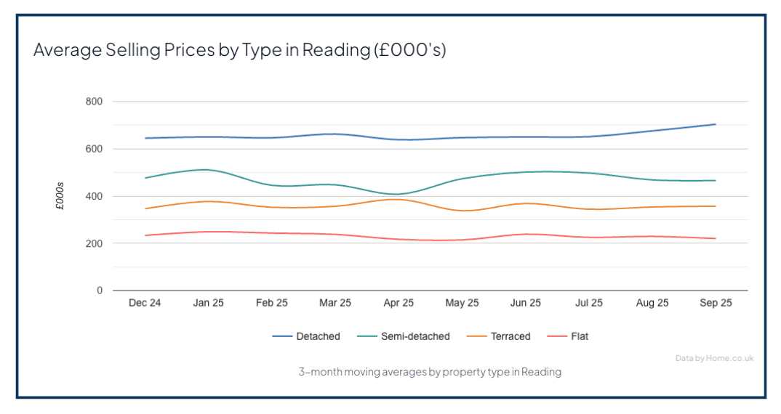Screen dimensions: 781x414
Task: Click the red Flat legend line swatch
Action: pos(557,336)
